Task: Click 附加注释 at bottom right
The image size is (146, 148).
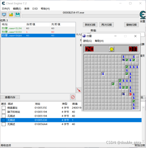Action: (140, 145)
